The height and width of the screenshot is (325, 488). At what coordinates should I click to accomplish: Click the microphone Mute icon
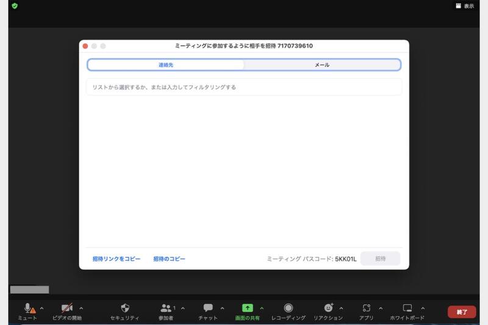click(x=27, y=308)
